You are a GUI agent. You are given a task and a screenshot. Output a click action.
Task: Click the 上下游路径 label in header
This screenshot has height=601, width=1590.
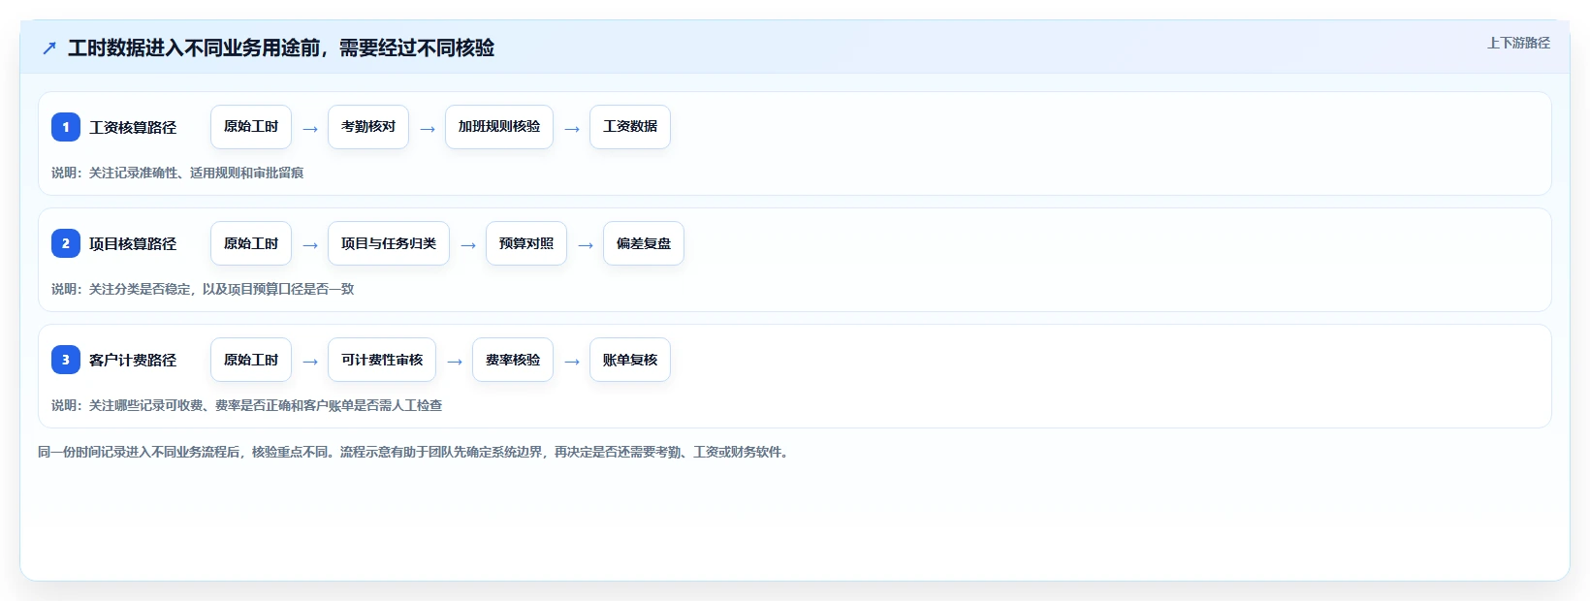(x=1518, y=43)
